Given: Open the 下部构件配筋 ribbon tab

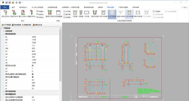Looking at the screenshot, I should point(123,7).
